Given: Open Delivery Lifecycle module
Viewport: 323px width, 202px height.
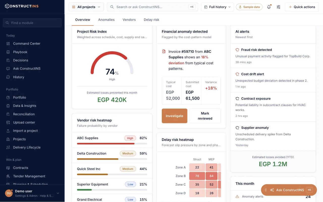Looking at the screenshot, I should (x=32, y=147).
